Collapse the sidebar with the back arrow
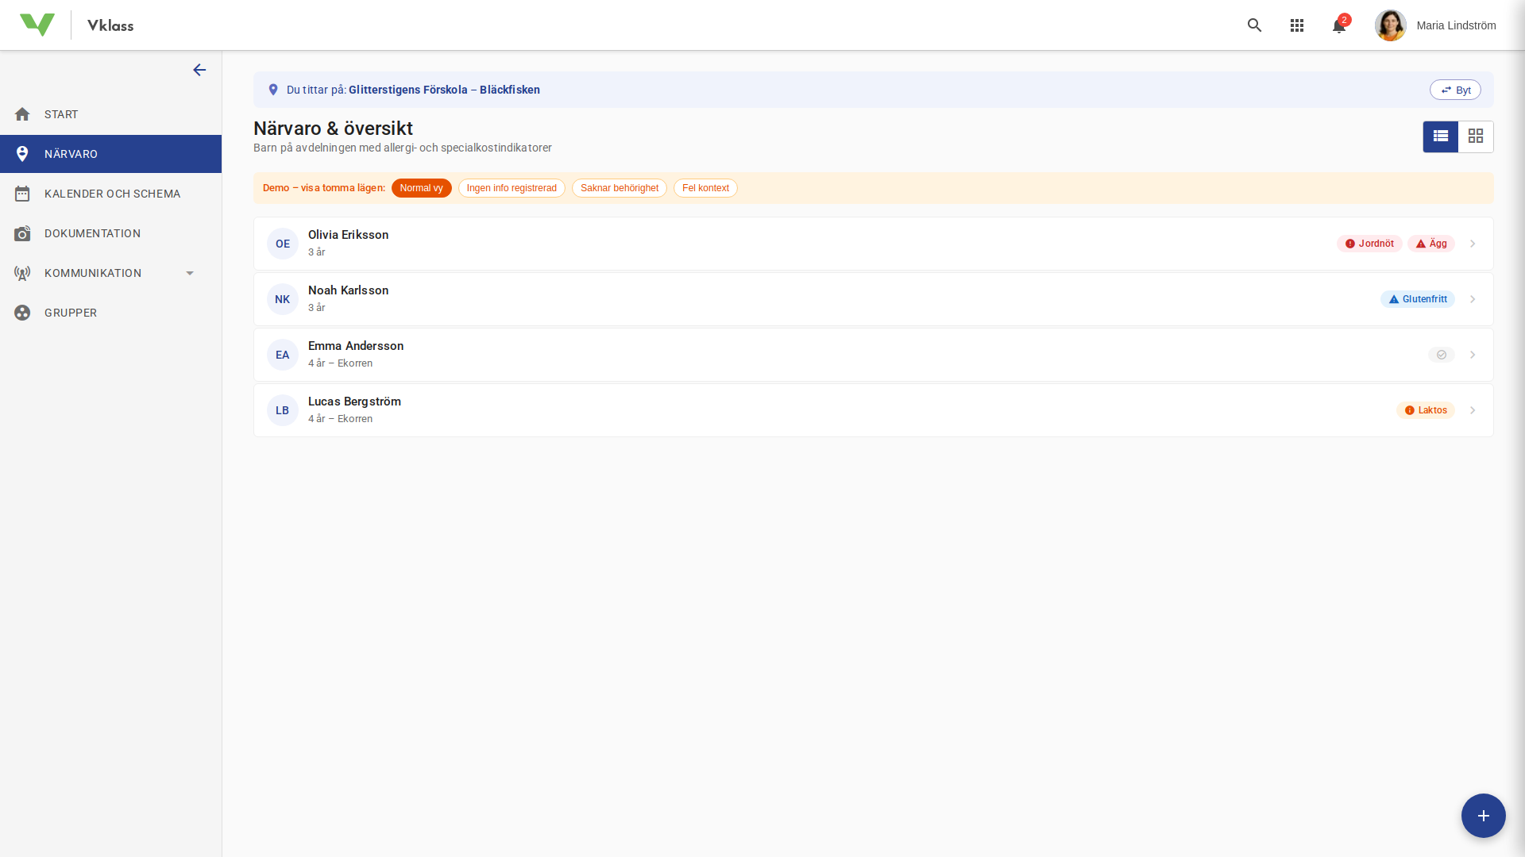Screen dimensions: 1525x857 199,70
